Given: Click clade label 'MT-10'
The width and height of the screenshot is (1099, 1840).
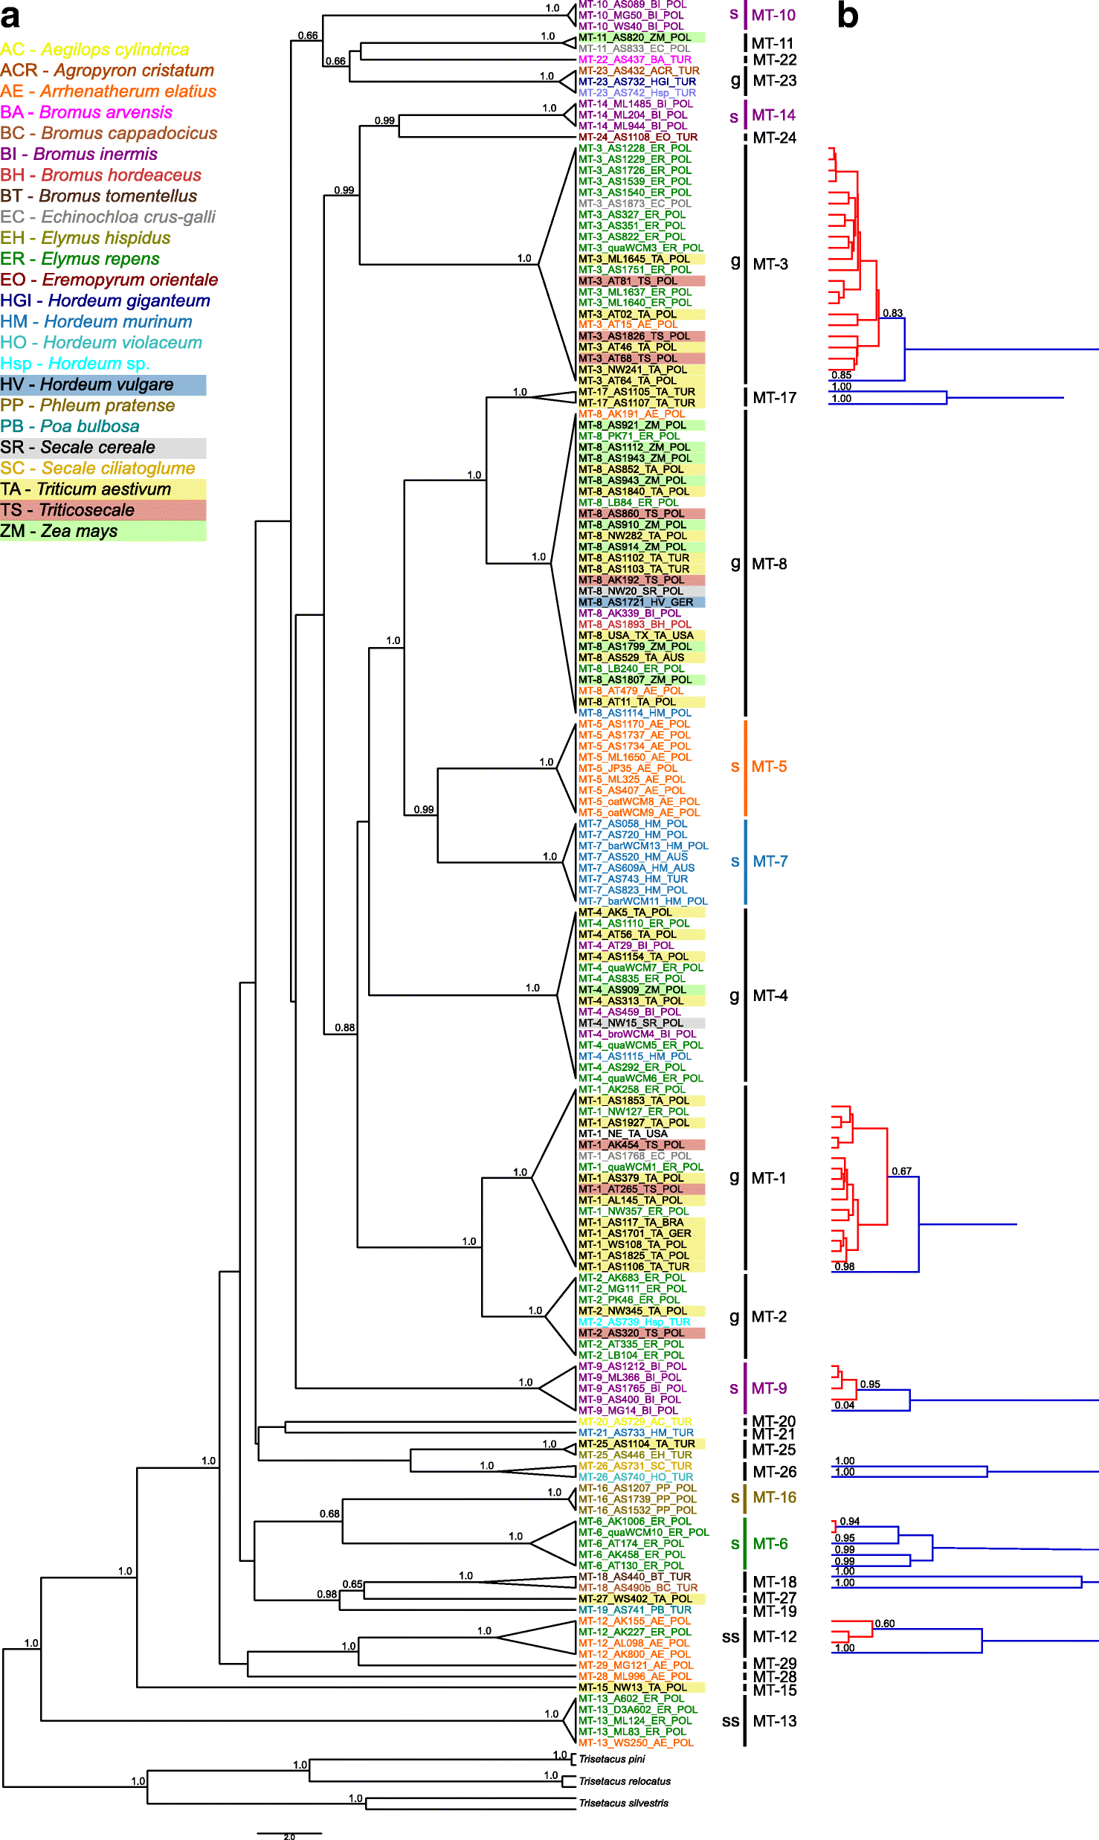Looking at the screenshot, I should [x=773, y=15].
